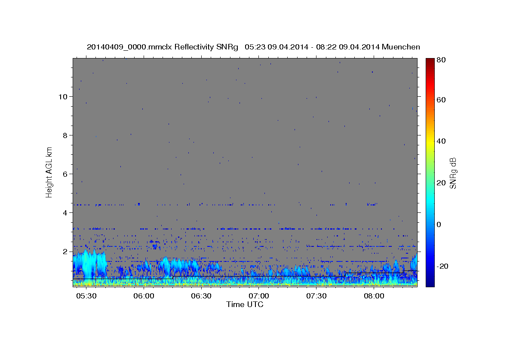Click the height tick label 4
This screenshot has width=516, height=344.
coord(64,212)
